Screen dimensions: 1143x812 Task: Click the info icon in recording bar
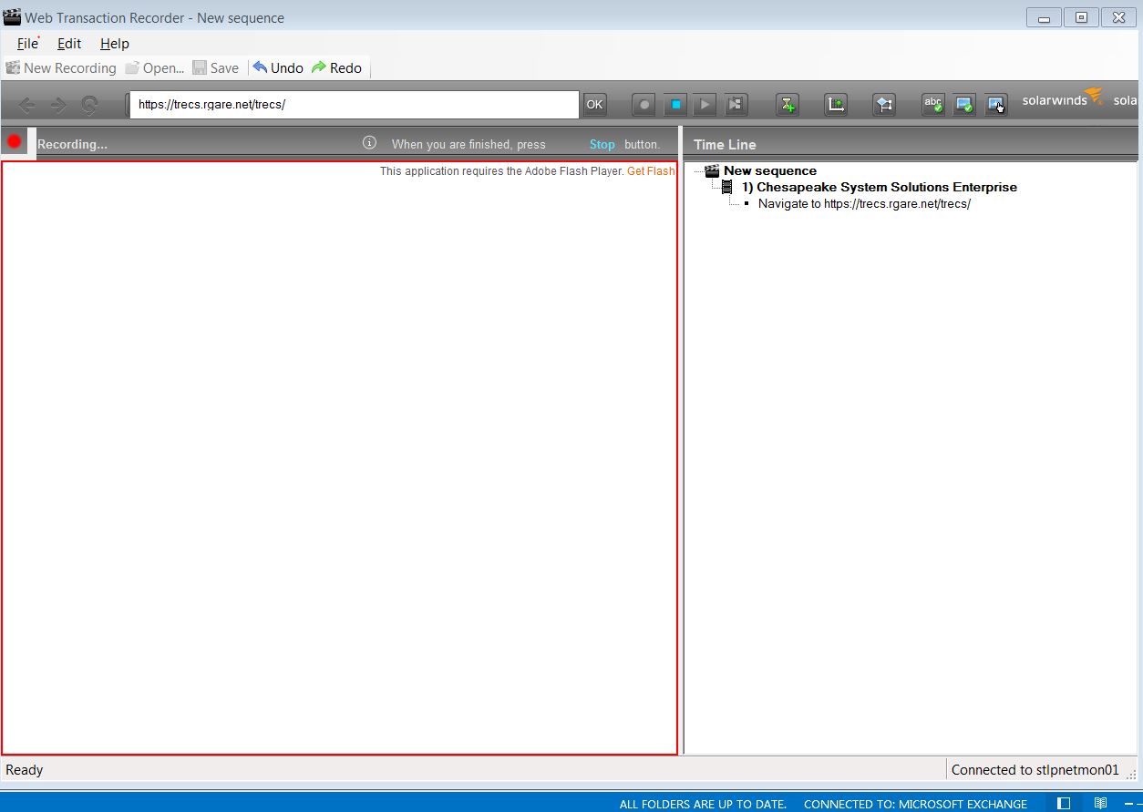pyautogui.click(x=369, y=142)
